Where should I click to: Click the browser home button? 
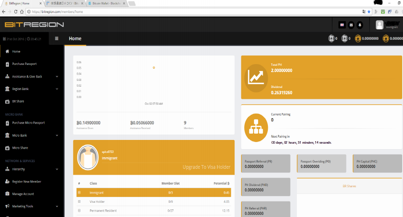tap(22, 12)
